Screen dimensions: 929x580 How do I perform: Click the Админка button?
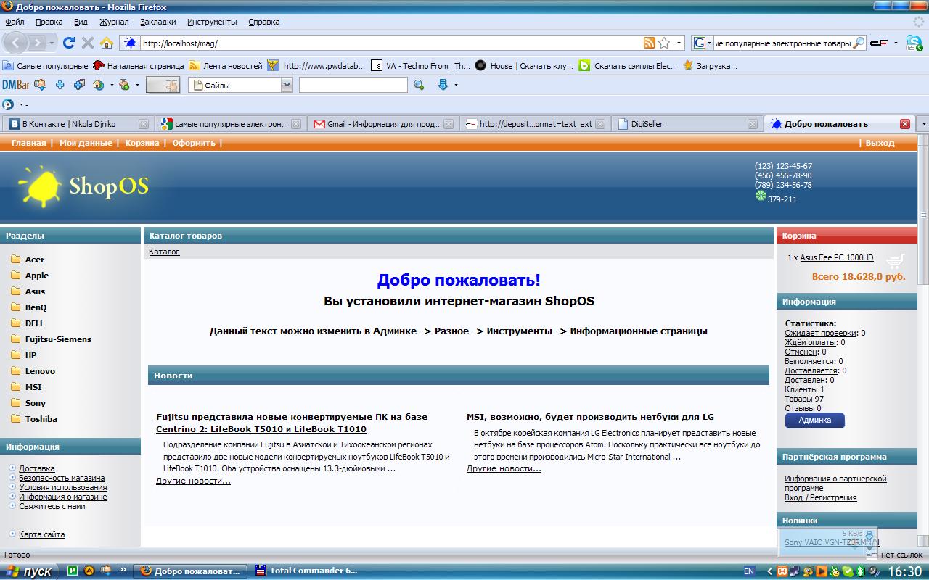click(814, 420)
